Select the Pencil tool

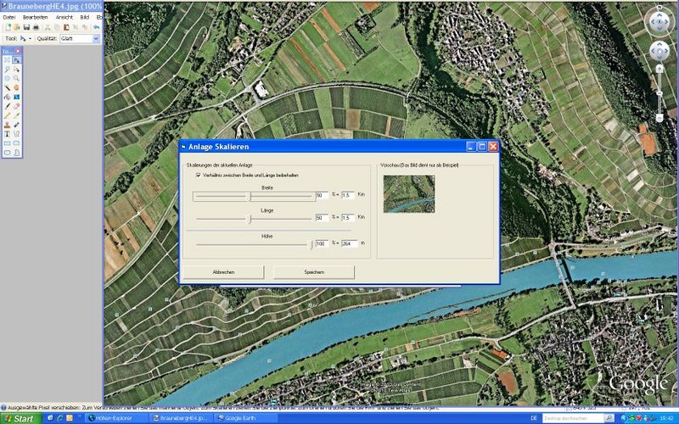click(x=7, y=115)
